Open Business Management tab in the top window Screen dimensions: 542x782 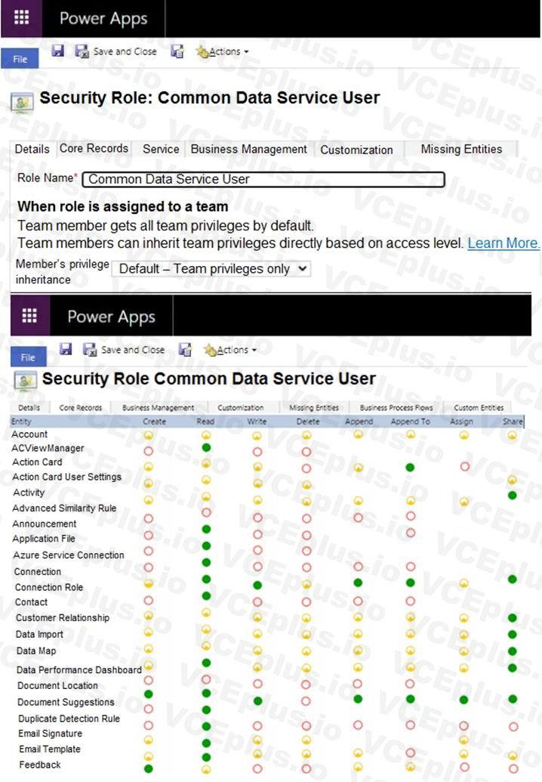pyautogui.click(x=248, y=149)
